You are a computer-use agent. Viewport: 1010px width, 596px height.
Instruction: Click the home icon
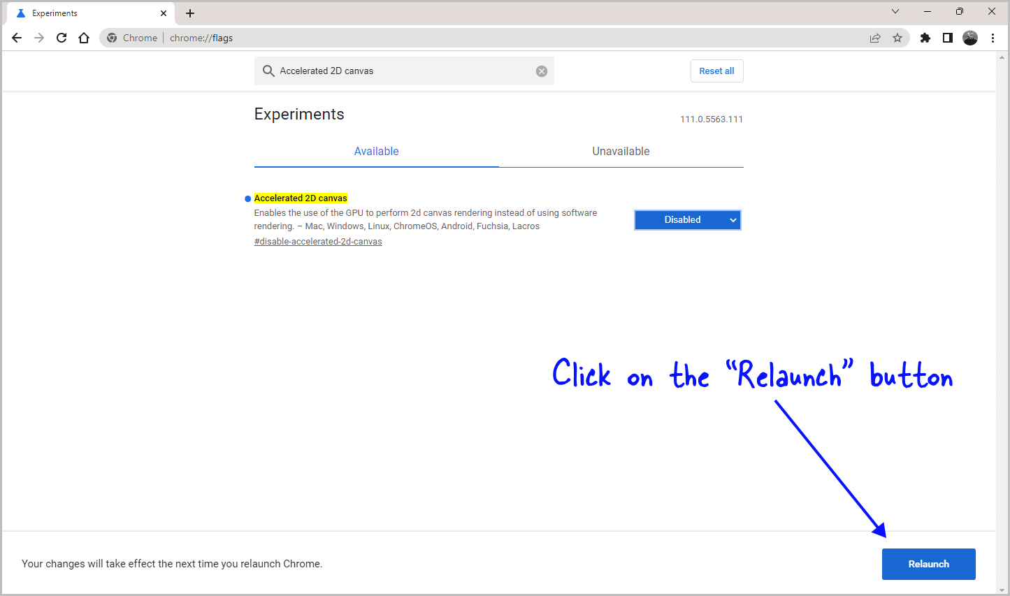coord(84,38)
